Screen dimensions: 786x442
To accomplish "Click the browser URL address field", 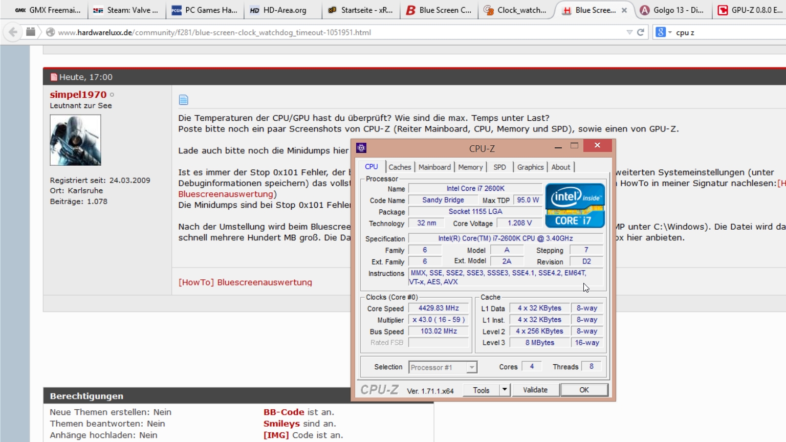I will [x=338, y=32].
